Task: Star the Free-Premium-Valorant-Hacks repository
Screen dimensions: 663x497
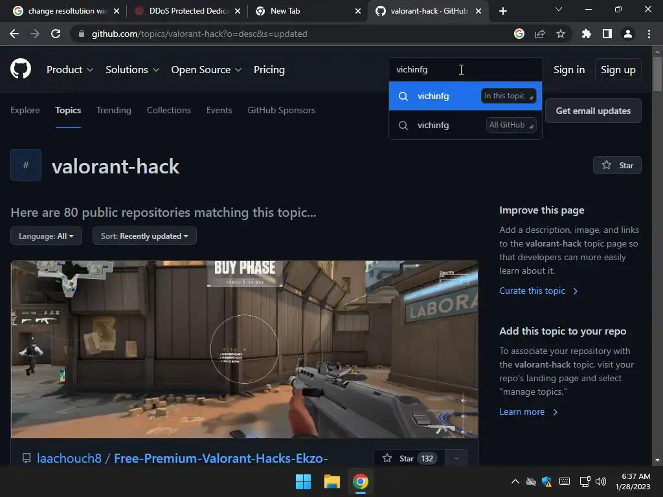Action: coord(410,458)
